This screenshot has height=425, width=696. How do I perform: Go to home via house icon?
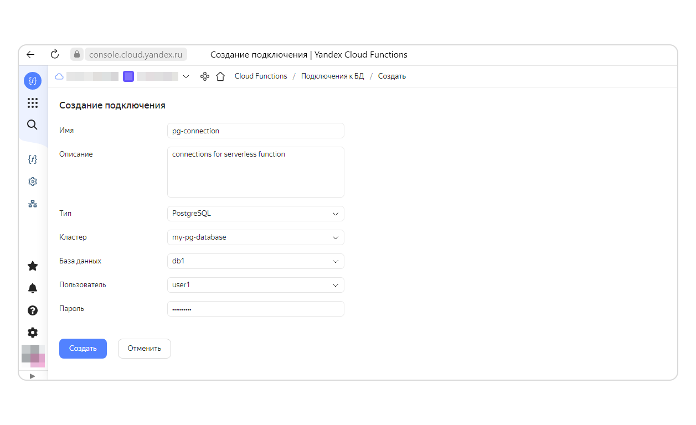(x=220, y=76)
